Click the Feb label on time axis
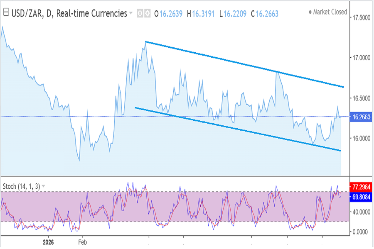Screen dimensions: 374x249 coord(83,242)
